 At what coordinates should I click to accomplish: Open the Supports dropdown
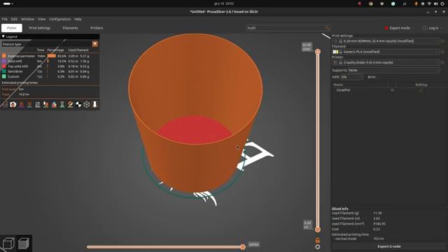click(393, 70)
